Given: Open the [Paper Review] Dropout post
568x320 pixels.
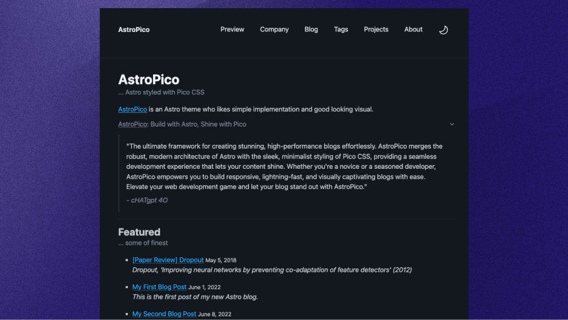Looking at the screenshot, I should point(168,260).
